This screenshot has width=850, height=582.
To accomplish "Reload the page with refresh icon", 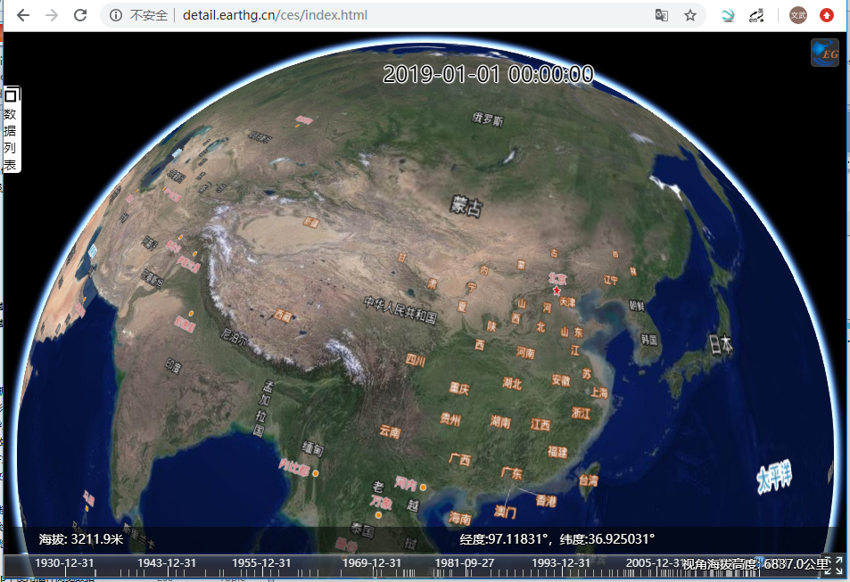I will pyautogui.click(x=80, y=15).
